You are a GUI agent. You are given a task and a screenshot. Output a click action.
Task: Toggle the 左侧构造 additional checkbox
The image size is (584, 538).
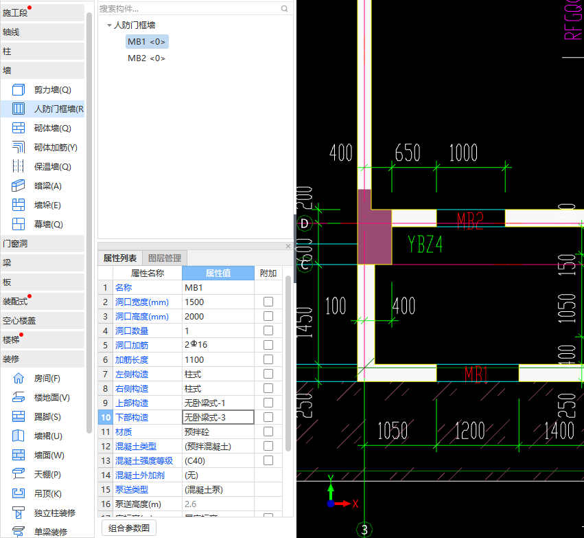tap(268, 374)
